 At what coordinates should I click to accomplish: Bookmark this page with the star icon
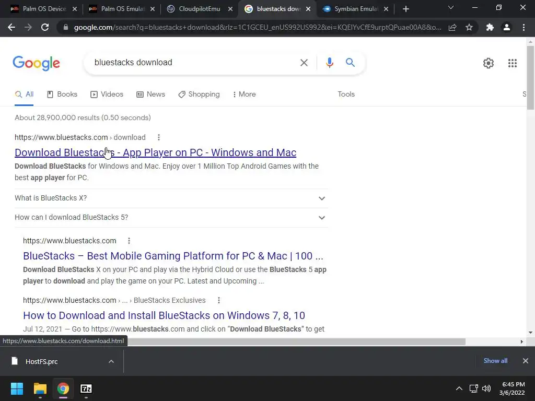[469, 27]
